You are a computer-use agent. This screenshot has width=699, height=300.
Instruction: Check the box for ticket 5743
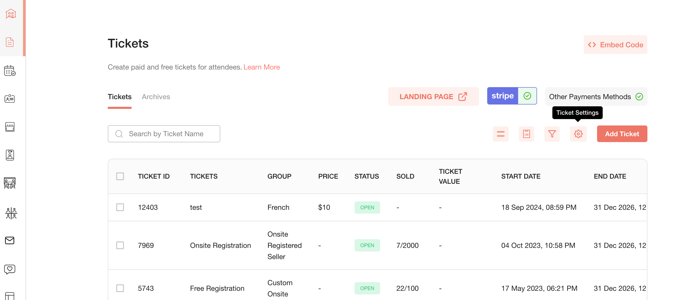(120, 288)
